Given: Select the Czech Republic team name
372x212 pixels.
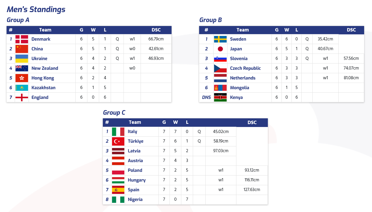Looking at the screenshot, I should coord(245,68).
